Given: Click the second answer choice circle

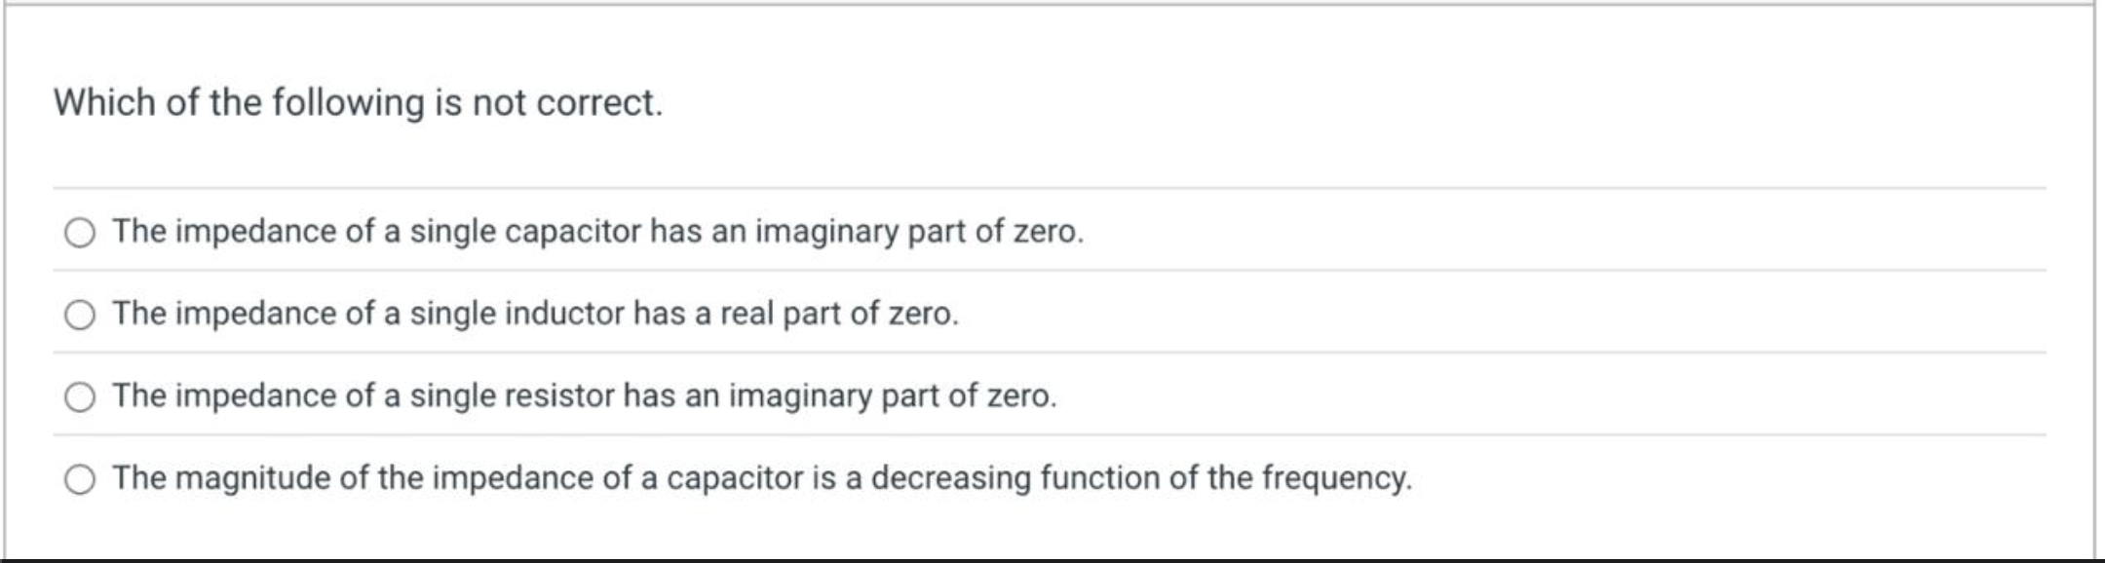Looking at the screenshot, I should (x=82, y=315).
